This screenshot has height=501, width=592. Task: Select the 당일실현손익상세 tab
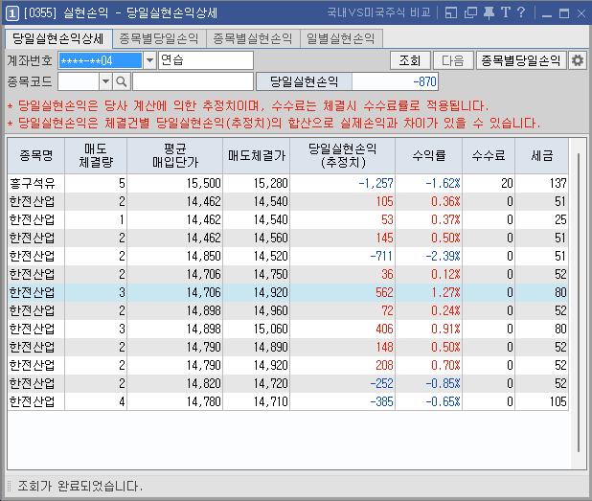point(58,38)
